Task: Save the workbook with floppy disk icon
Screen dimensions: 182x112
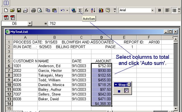Action: pos(19,10)
